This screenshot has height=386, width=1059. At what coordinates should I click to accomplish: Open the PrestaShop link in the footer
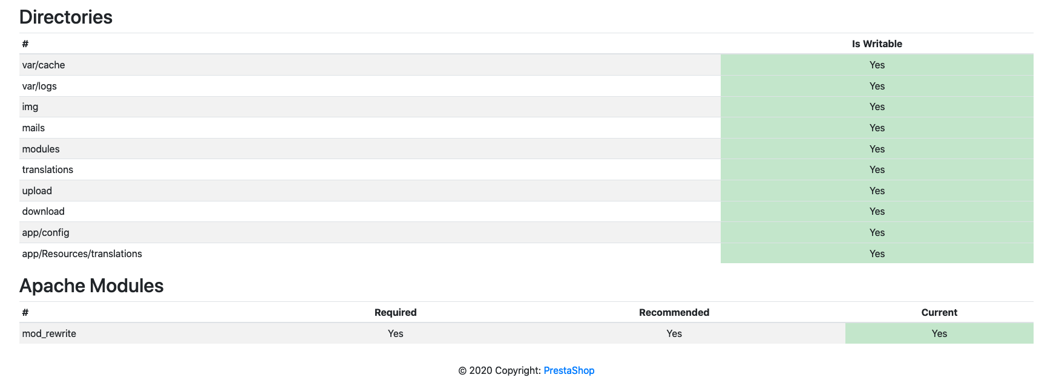click(568, 370)
